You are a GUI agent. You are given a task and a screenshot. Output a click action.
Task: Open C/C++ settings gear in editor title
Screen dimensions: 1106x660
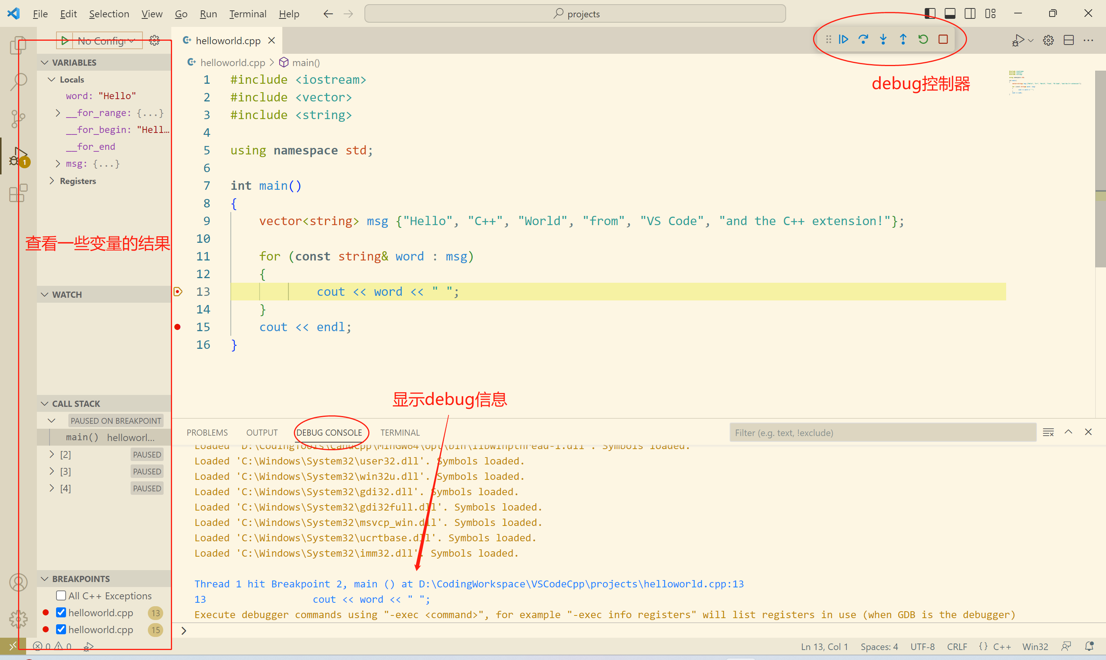pos(1048,40)
